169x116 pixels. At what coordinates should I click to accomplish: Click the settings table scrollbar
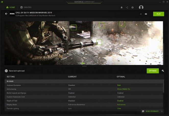(x=163, y=88)
